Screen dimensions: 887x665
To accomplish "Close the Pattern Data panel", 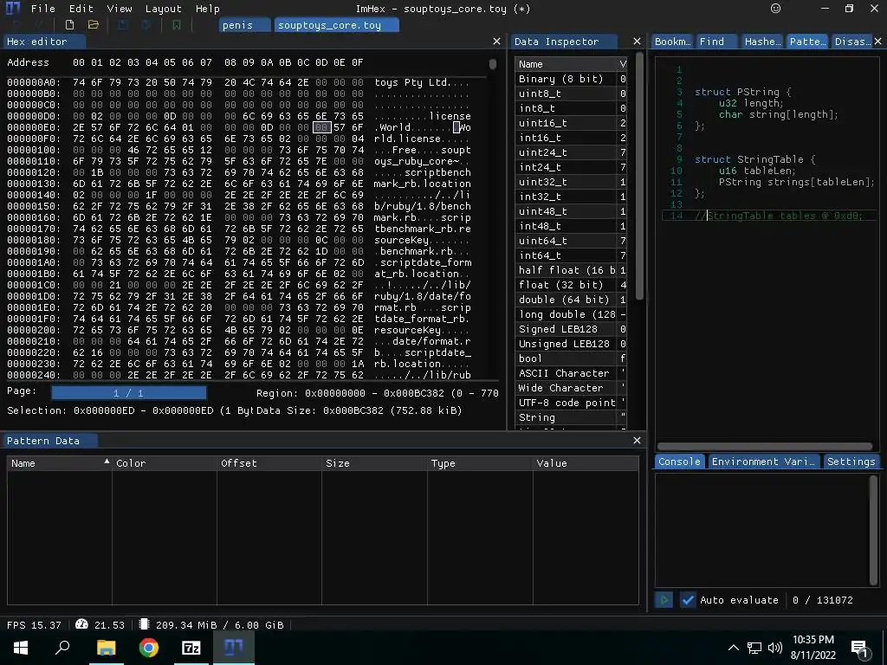I will pos(637,440).
